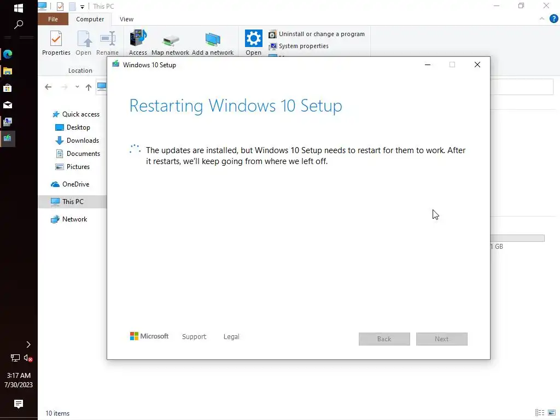Switch to the Computer ribbon tab
Viewport: 560px width, 420px height.
point(90,19)
